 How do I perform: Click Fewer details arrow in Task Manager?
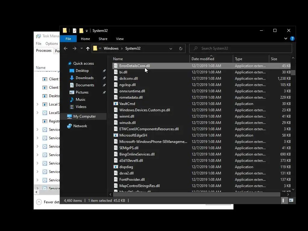pos(39,202)
